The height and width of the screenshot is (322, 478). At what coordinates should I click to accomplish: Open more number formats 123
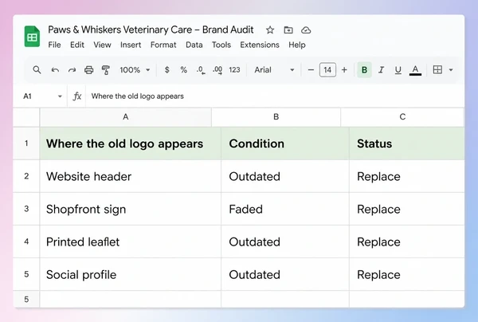point(234,70)
